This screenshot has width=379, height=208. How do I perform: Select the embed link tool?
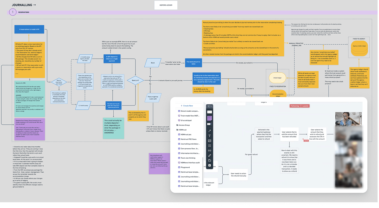(x=209, y=151)
